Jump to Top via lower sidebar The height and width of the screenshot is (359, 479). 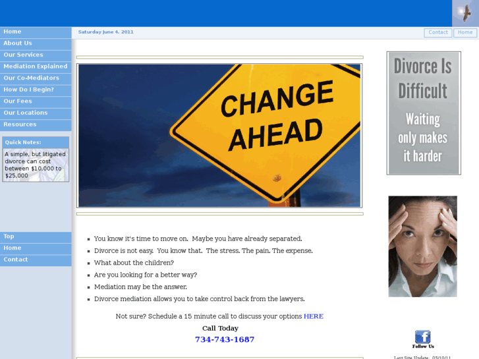pos(36,237)
